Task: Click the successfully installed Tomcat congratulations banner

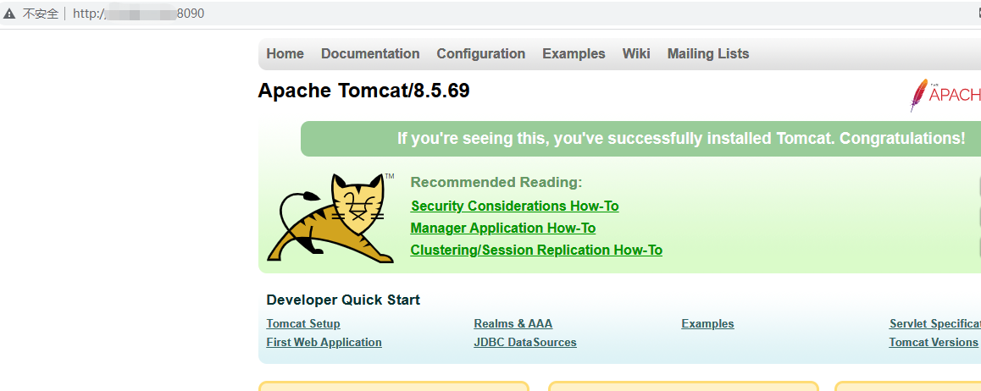Action: click(x=640, y=139)
